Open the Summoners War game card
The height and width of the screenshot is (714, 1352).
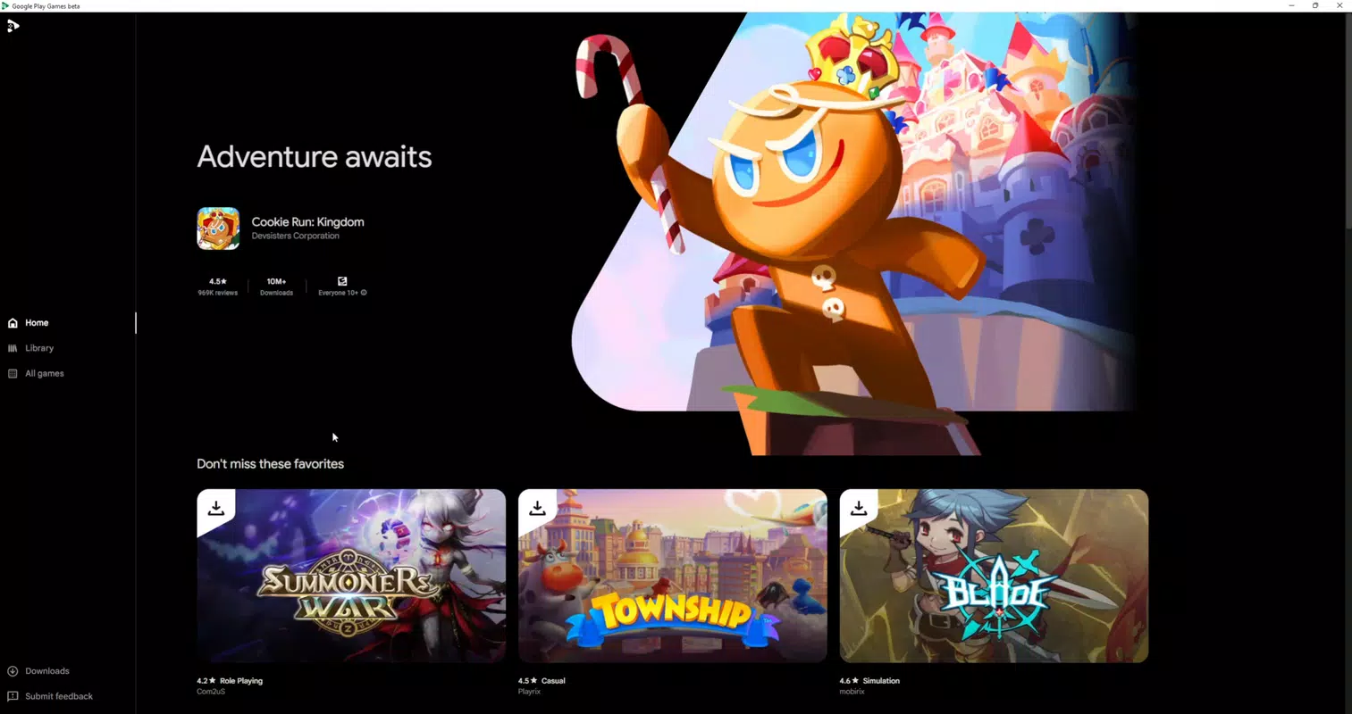tap(351, 576)
